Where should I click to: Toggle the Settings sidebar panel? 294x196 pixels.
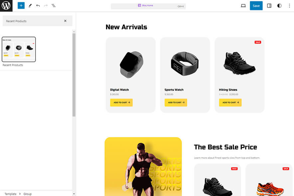coord(269,6)
